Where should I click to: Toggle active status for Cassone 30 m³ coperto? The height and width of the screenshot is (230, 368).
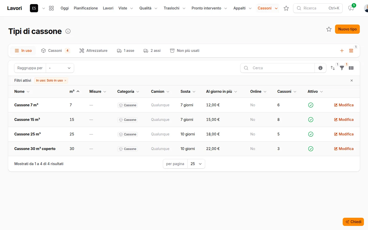pyautogui.click(x=311, y=149)
